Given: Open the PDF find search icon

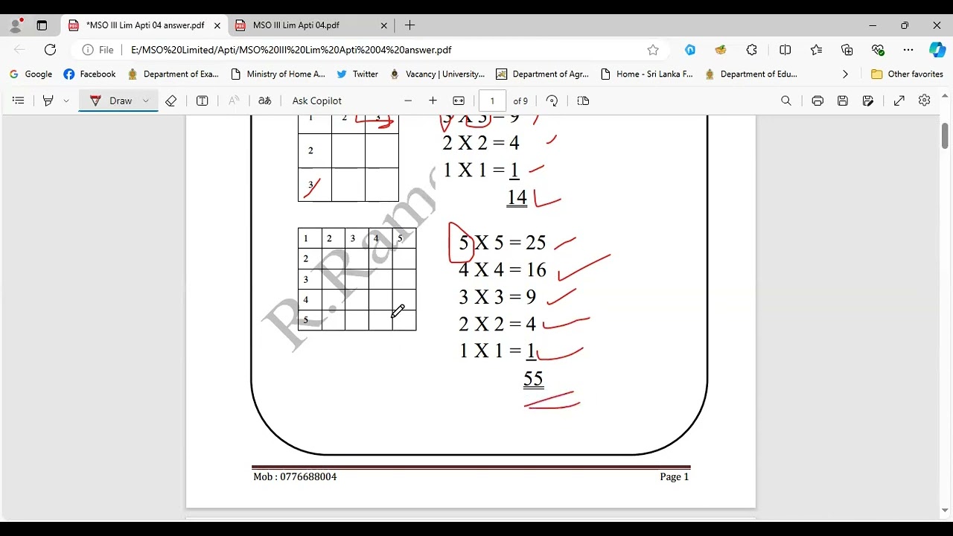Looking at the screenshot, I should click(786, 100).
